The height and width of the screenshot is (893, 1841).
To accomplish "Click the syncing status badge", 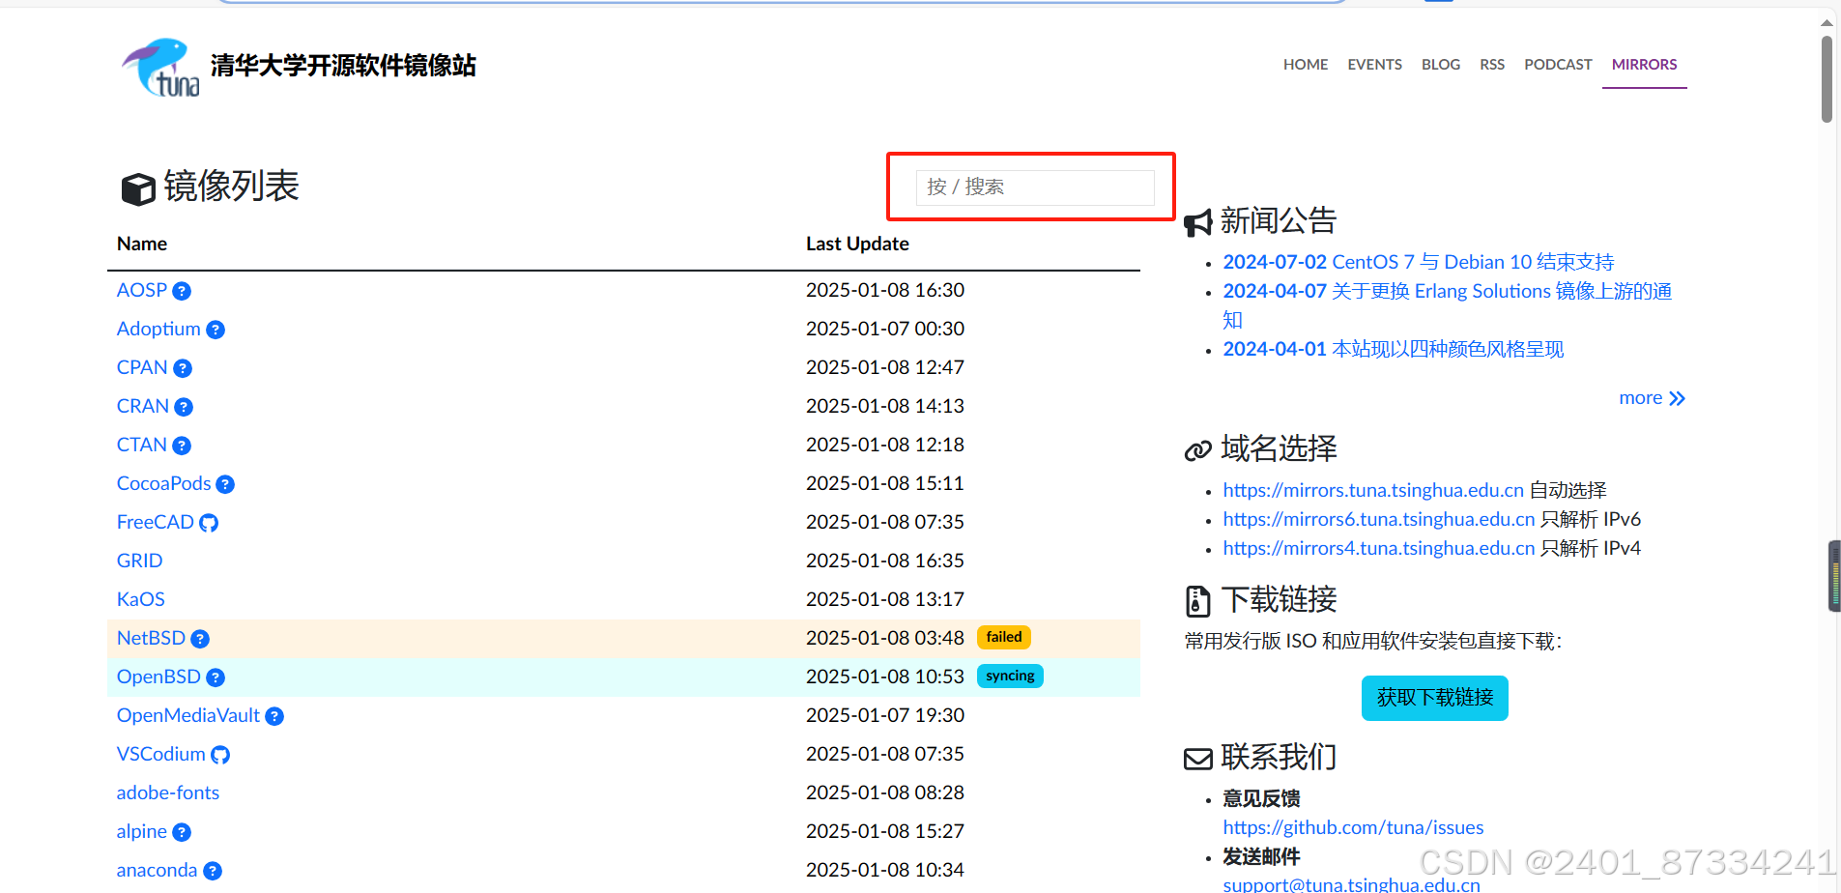I will (x=1010, y=676).
